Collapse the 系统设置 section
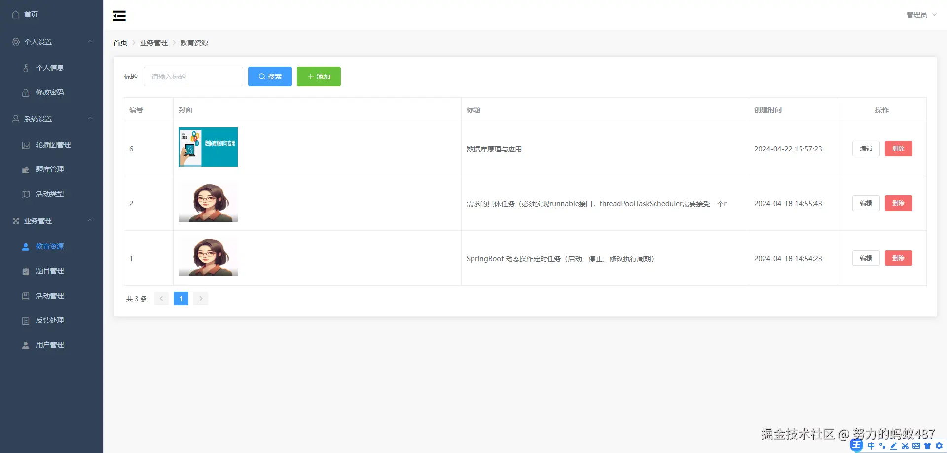Image resolution: width=947 pixels, height=453 pixels. coord(90,118)
